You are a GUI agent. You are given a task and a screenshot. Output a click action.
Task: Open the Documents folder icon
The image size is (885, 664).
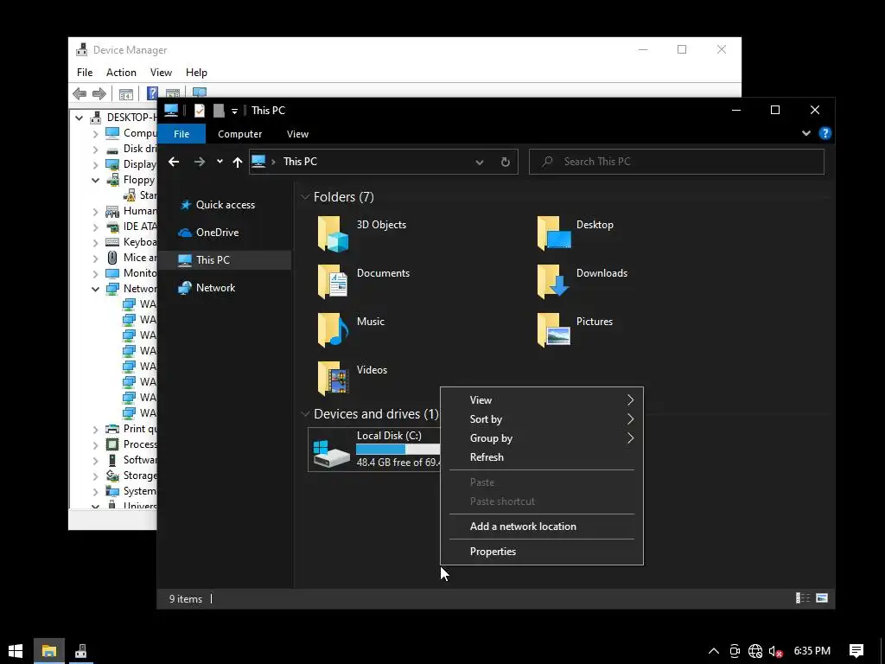click(x=333, y=281)
